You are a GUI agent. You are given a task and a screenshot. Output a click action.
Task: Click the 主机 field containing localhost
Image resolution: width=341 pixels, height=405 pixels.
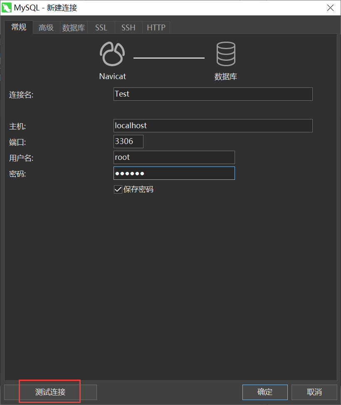point(213,126)
